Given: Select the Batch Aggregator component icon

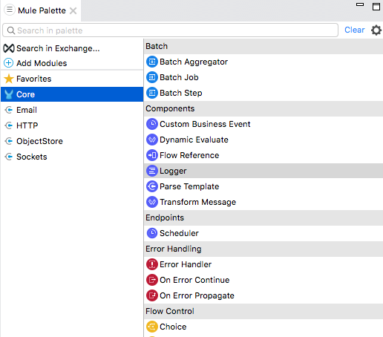Looking at the screenshot, I should point(152,62).
